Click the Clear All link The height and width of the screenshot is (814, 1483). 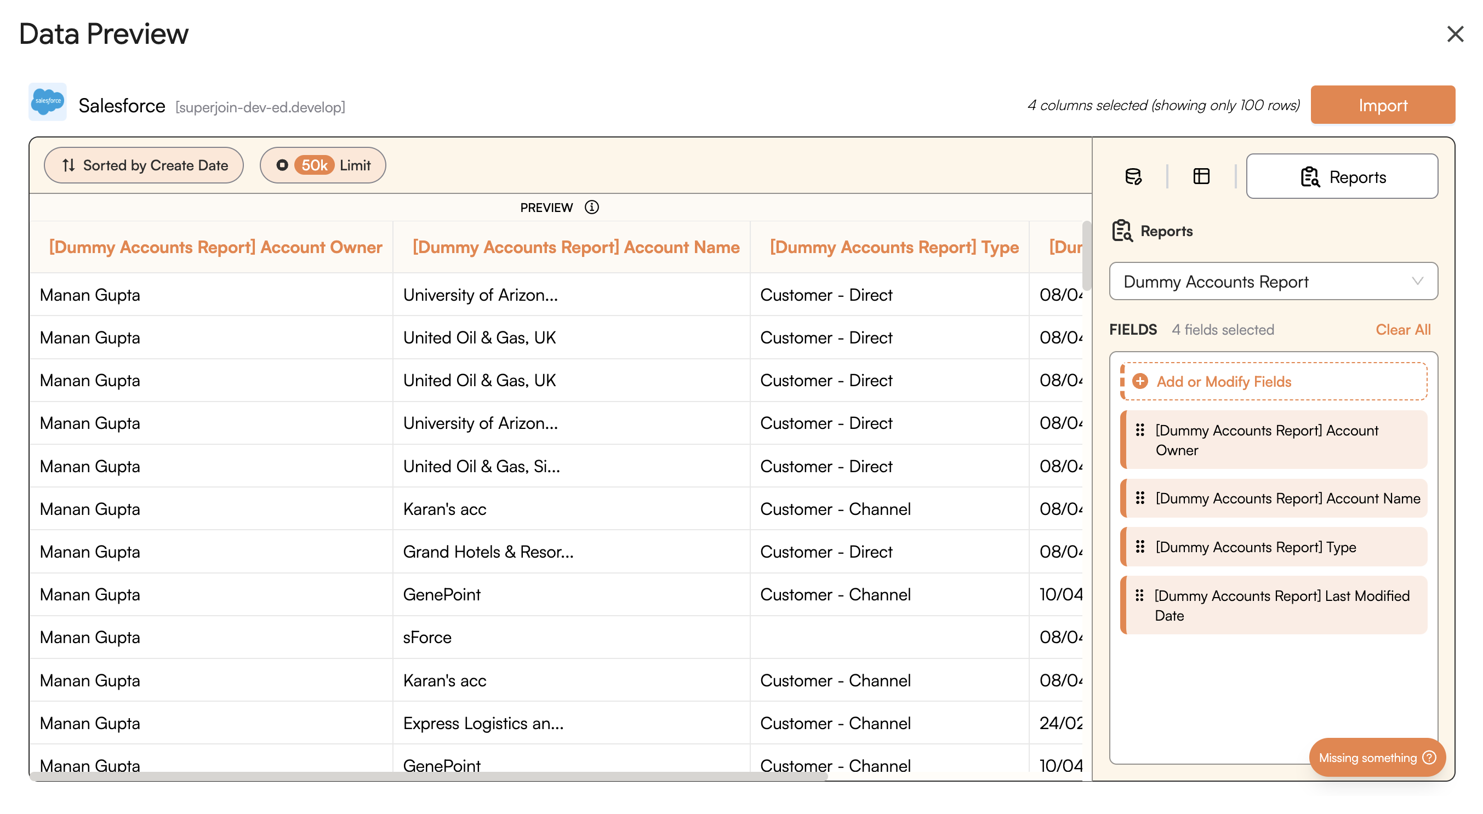click(x=1402, y=329)
